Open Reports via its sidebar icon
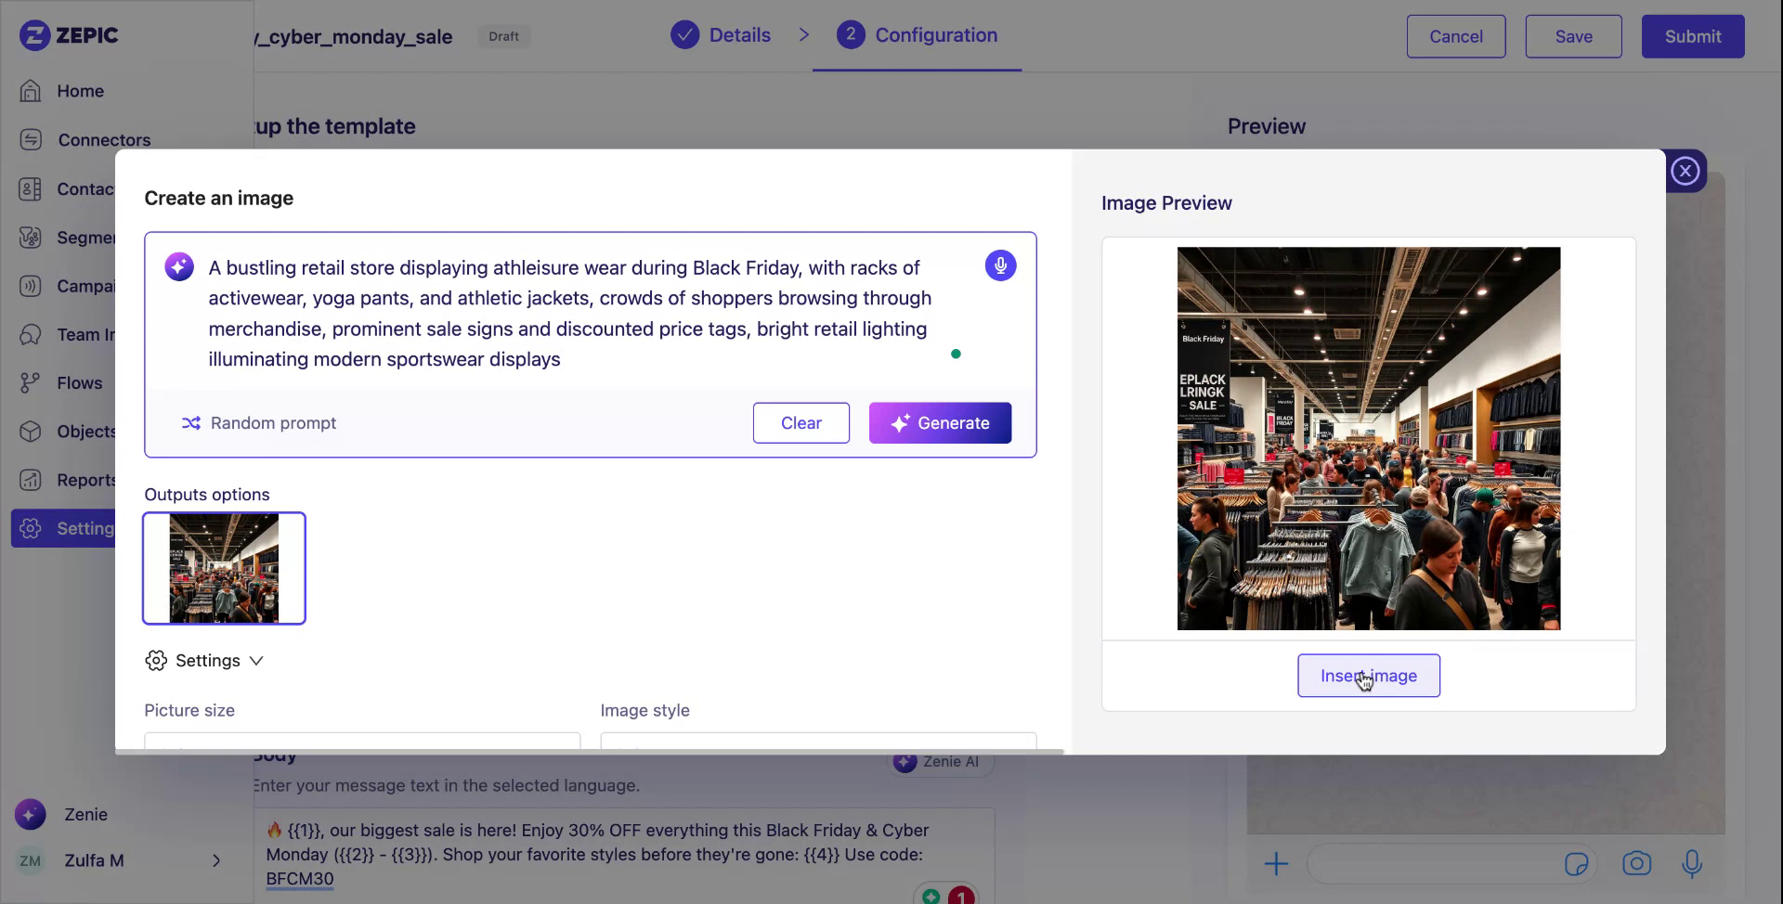This screenshot has height=904, width=1783. point(31,480)
